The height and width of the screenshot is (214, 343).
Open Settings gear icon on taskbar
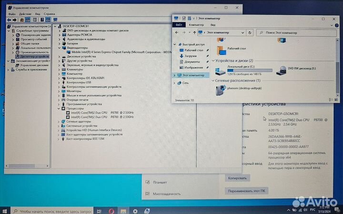[135, 211]
